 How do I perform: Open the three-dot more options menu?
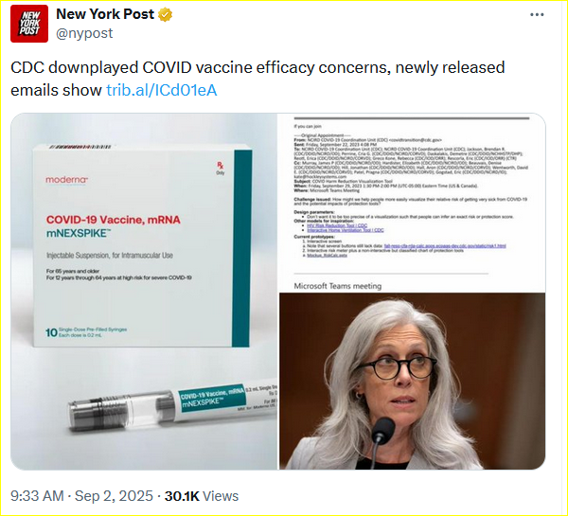click(x=537, y=14)
